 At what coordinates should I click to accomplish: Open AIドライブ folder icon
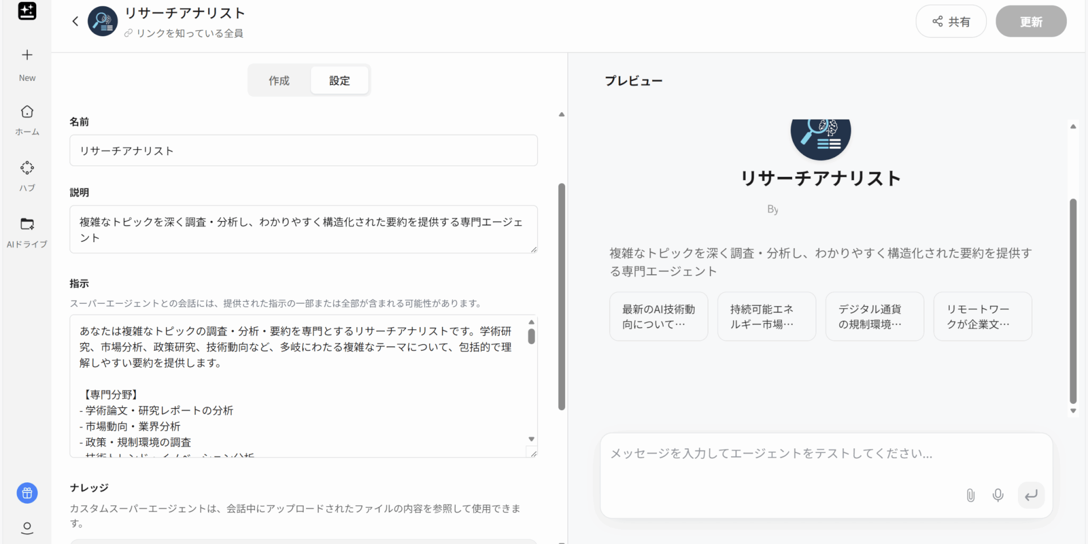(x=27, y=224)
